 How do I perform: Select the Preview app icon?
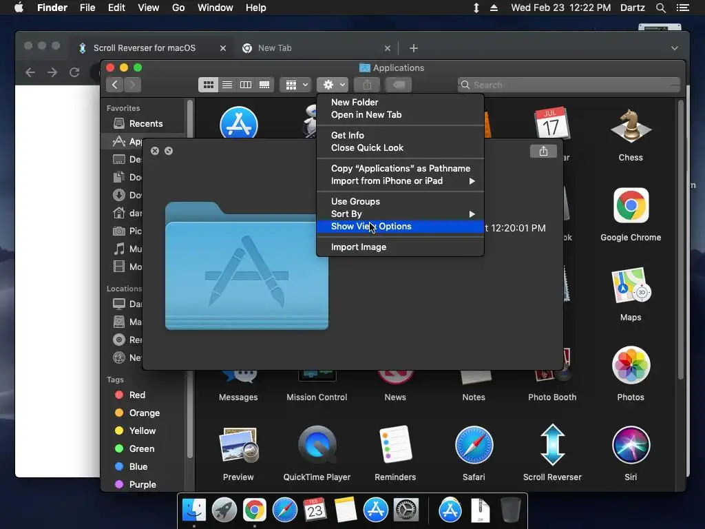238,444
